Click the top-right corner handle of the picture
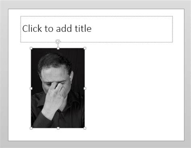Image resolution: width=191 pixels, height=148 pixels. click(85, 48)
